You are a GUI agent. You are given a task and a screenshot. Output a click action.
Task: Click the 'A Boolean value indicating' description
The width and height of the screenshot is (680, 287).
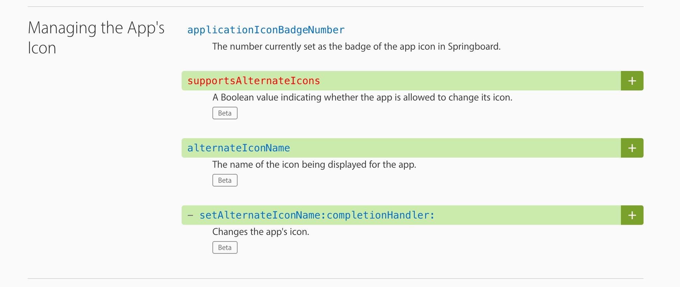(362, 97)
